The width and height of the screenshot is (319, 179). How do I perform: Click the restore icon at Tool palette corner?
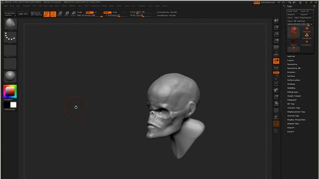(315, 6)
